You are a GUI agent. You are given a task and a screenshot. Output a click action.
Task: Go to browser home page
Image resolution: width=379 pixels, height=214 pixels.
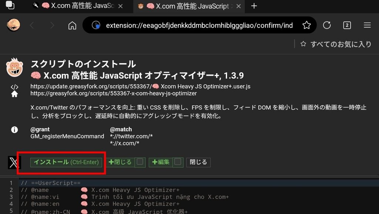(72, 25)
